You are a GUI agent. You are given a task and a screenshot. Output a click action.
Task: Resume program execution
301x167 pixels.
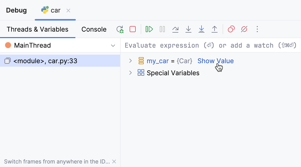tap(149, 29)
